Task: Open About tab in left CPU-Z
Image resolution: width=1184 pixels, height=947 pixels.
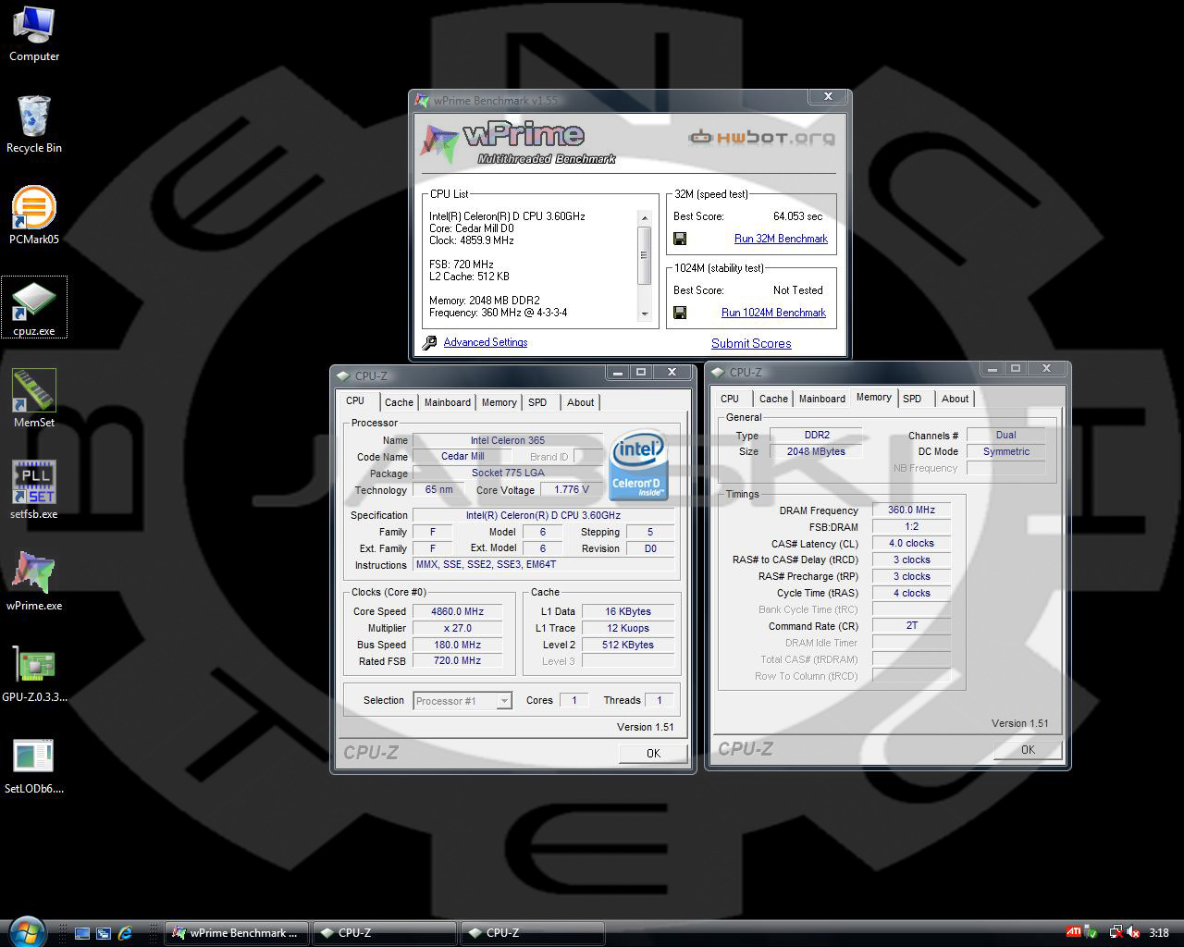Action: click(x=580, y=402)
